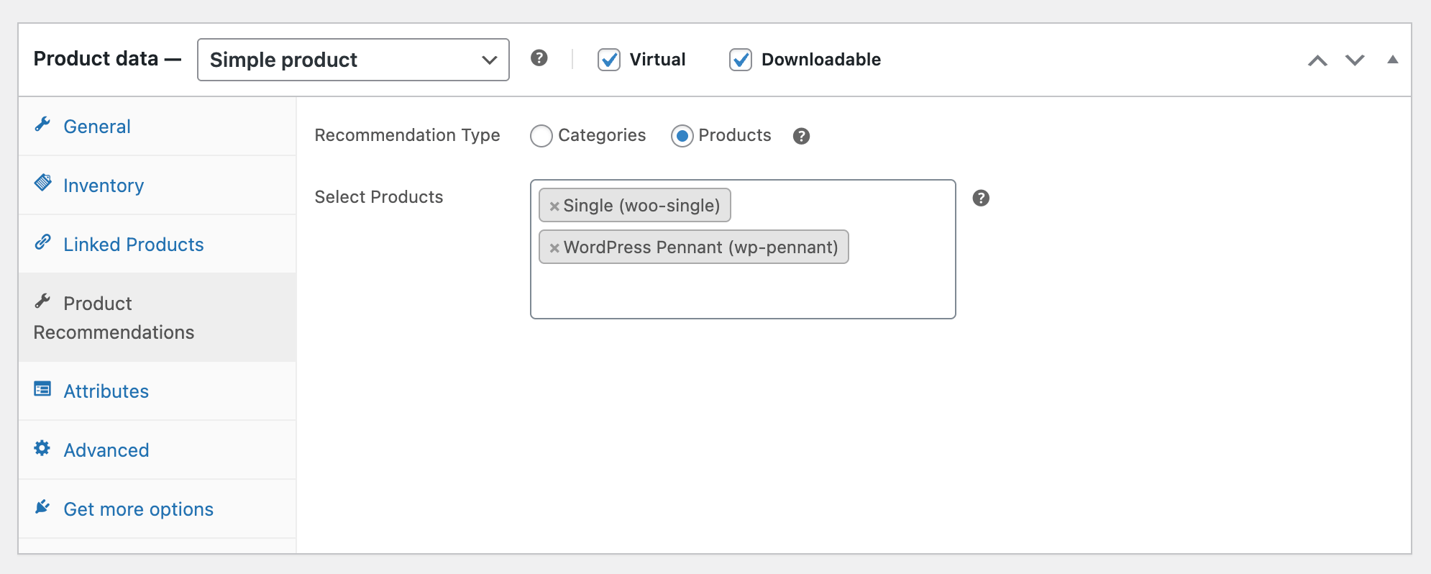Remove the WordPress Pennant product tag
The width and height of the screenshot is (1431, 574).
[x=554, y=248]
